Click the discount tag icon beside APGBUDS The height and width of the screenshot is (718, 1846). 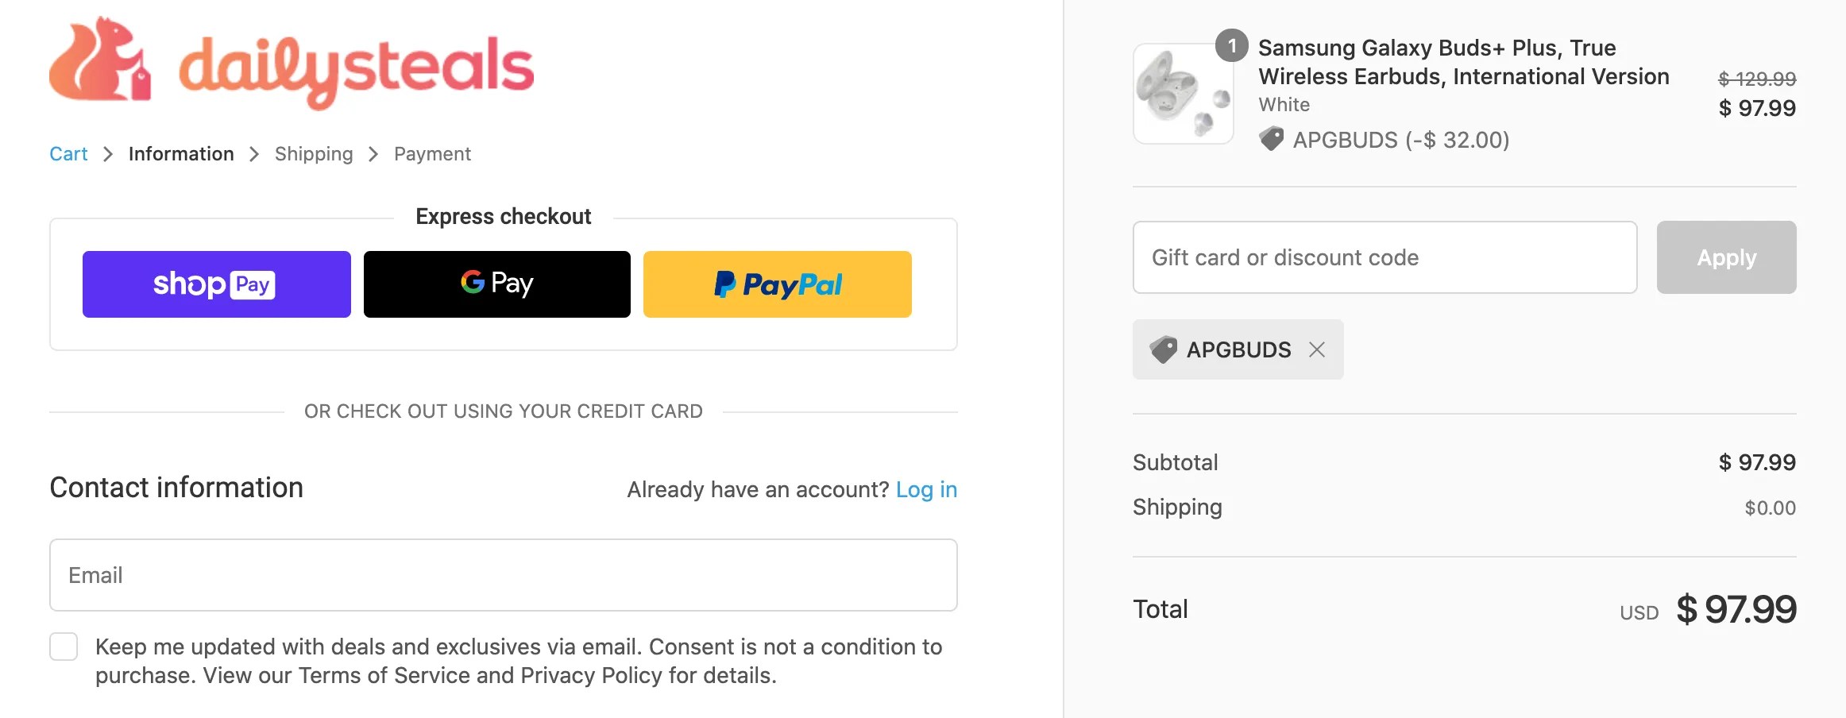[1273, 138]
